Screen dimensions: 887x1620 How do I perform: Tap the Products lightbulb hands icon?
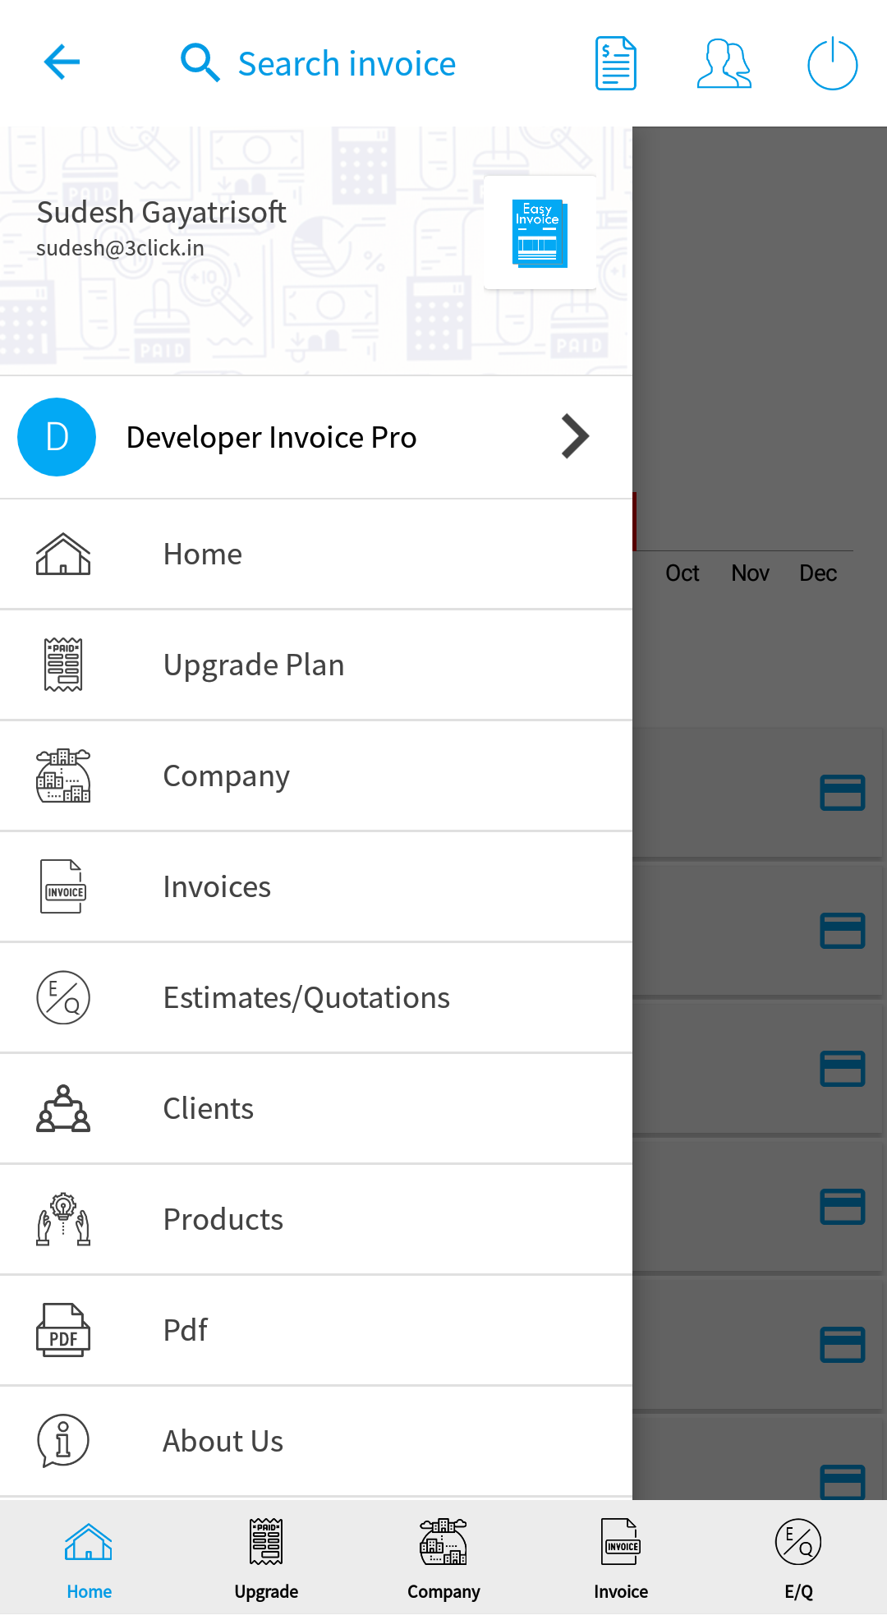[63, 1219]
